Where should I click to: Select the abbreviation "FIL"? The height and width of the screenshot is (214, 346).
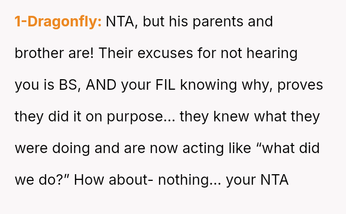click(x=165, y=85)
